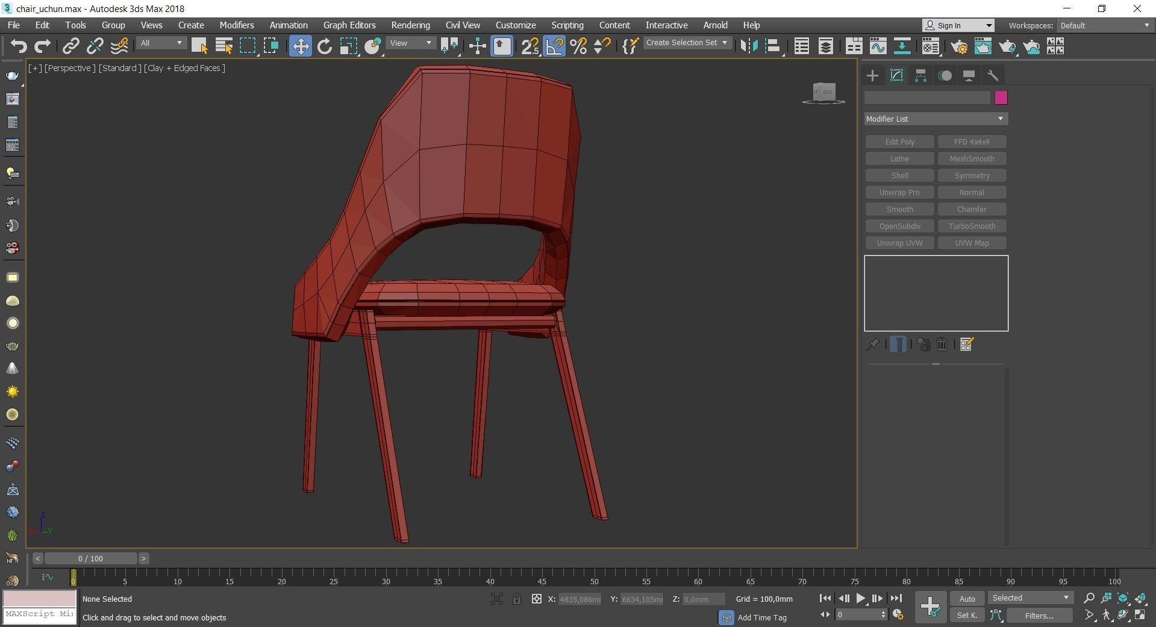Image resolution: width=1156 pixels, height=627 pixels.
Task: Click the Symmetry modifier button
Action: (972, 175)
